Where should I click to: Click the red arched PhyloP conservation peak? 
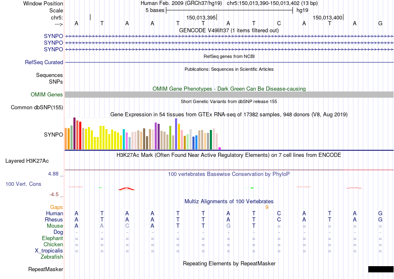[x=126, y=189]
